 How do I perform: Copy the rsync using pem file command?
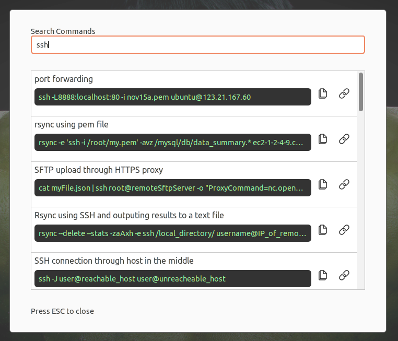(x=323, y=139)
